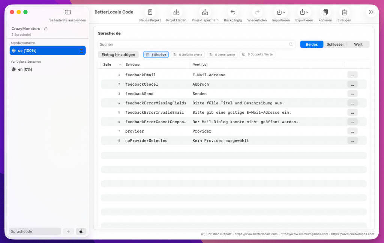Hide the sidebar with Seitenleiste ausblenden icon

click(67, 12)
